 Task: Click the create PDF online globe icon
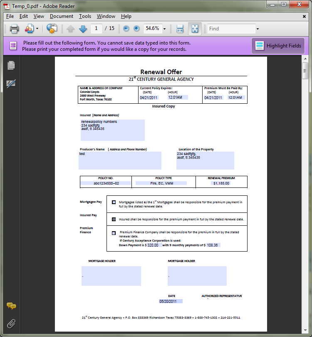[x=52, y=29]
